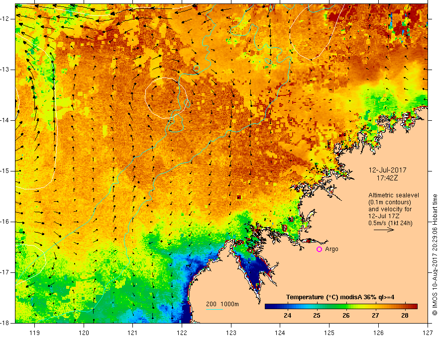Screen dimensions: 438x338
Task: Click the '200 1000m' depth legend text
Action: (222, 304)
